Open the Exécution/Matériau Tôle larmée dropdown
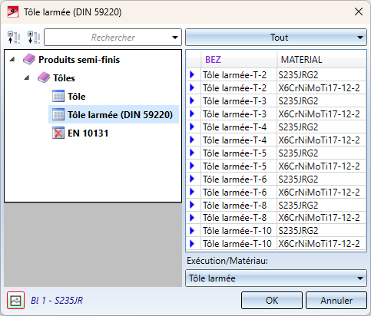371x316 pixels. pos(276,278)
